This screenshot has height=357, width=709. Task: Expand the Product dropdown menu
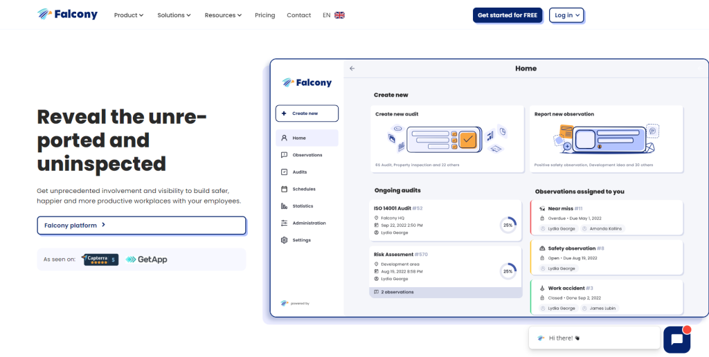click(128, 15)
